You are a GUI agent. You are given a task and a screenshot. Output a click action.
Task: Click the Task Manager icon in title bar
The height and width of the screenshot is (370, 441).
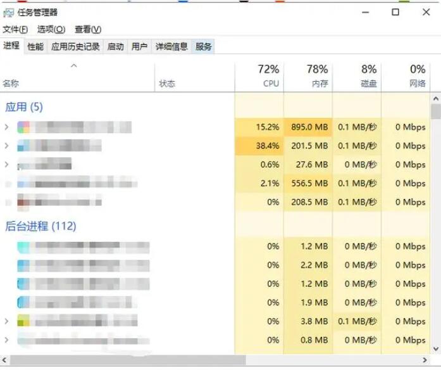[x=9, y=12]
